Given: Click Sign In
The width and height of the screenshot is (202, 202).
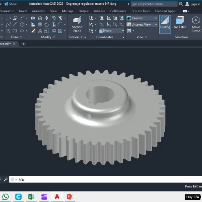Looking at the screenshot, I should click(193, 4).
